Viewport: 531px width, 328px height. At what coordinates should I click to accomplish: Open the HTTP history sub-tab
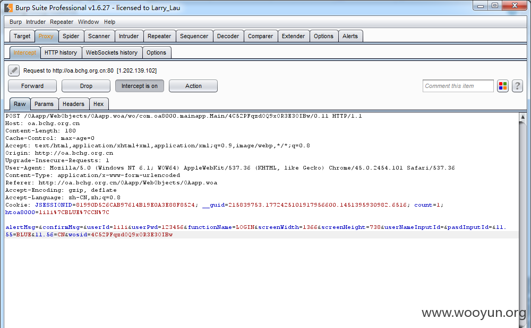(61, 52)
